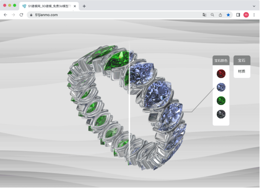Open a new browser tab
The height and width of the screenshot is (188, 260).
click(84, 6)
